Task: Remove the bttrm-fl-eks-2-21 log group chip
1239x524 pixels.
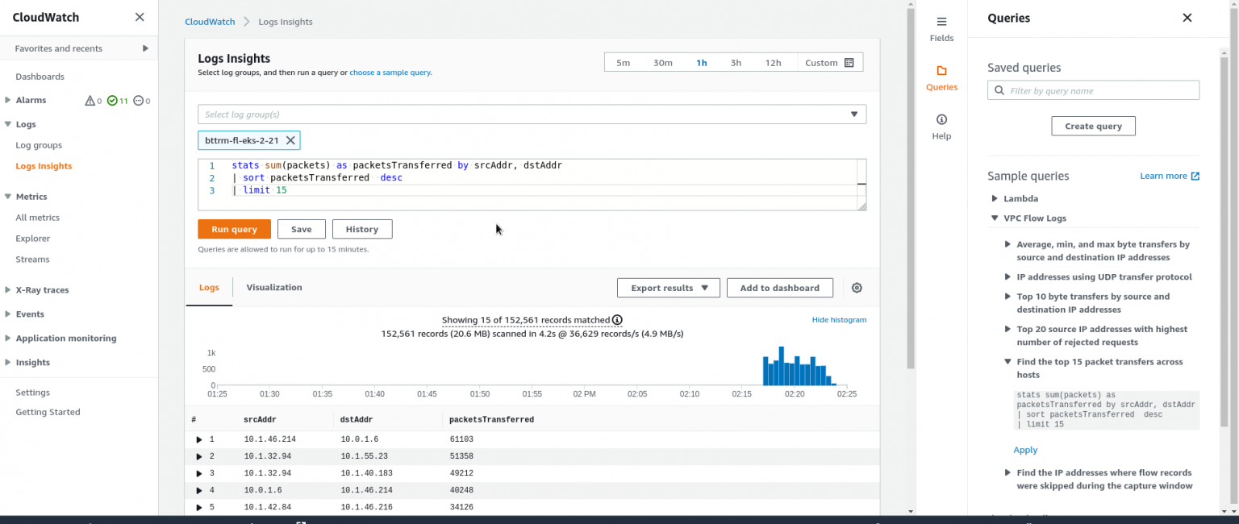Action: 290,139
